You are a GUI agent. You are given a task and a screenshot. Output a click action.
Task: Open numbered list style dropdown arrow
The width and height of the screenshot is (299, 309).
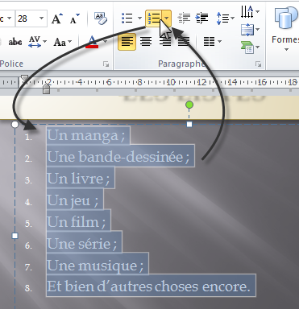pyautogui.click(x=167, y=19)
